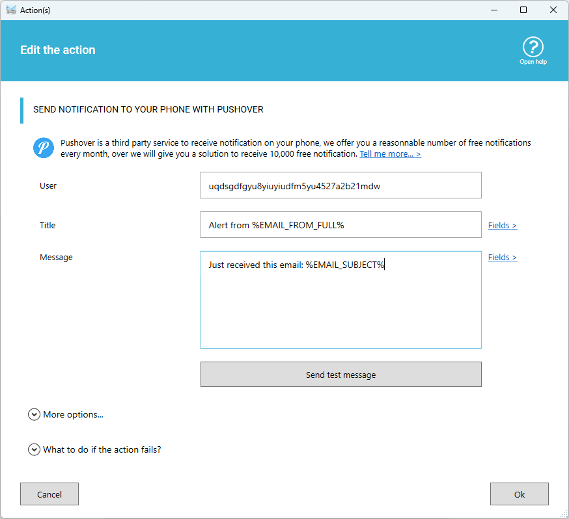The image size is (569, 519).
Task: Click inside the Message text area
Action: pyautogui.click(x=340, y=300)
